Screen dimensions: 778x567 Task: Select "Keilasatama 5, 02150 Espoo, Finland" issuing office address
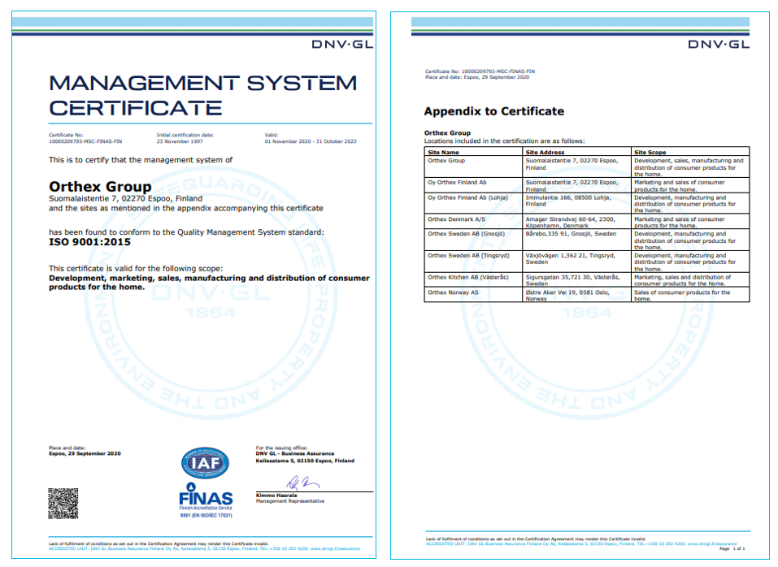coord(305,461)
